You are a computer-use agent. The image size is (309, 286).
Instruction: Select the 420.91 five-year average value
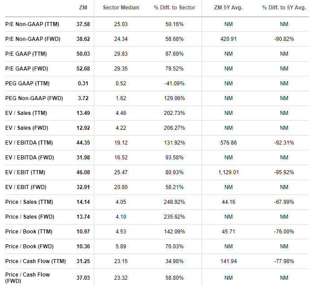(228, 39)
